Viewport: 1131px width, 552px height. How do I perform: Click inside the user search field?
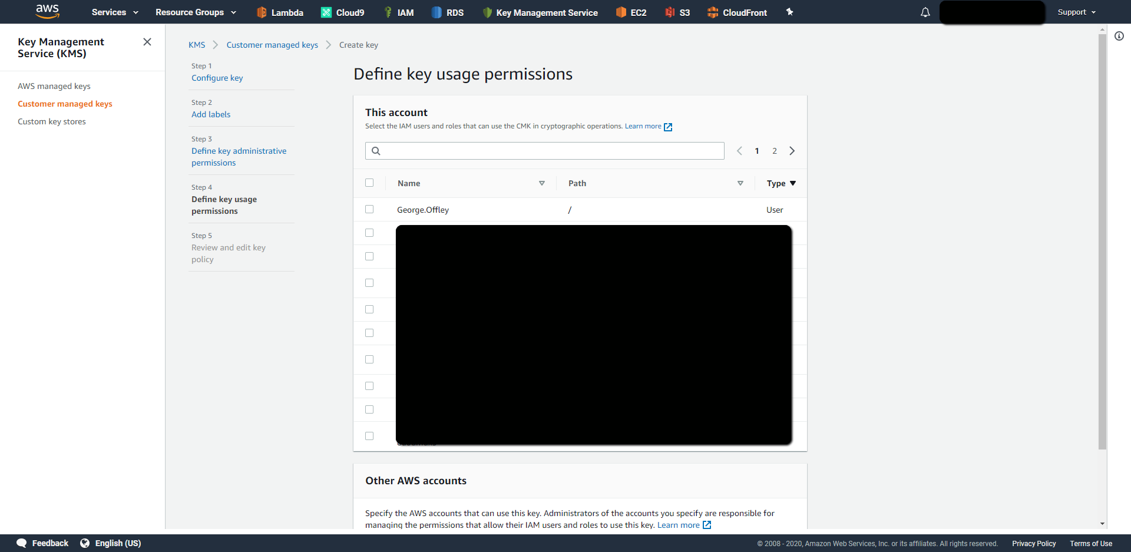tap(544, 151)
